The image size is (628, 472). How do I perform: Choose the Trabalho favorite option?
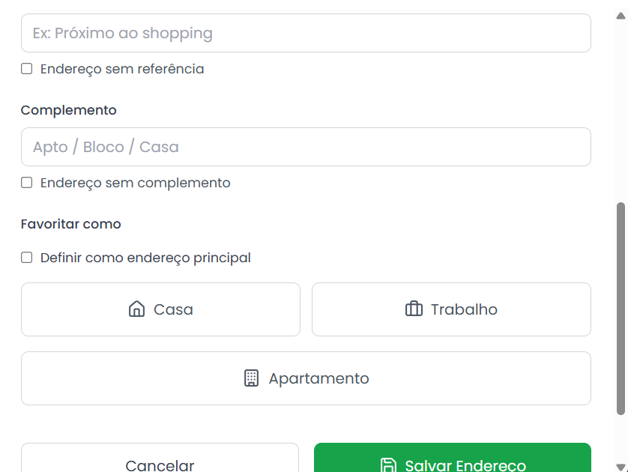451,309
